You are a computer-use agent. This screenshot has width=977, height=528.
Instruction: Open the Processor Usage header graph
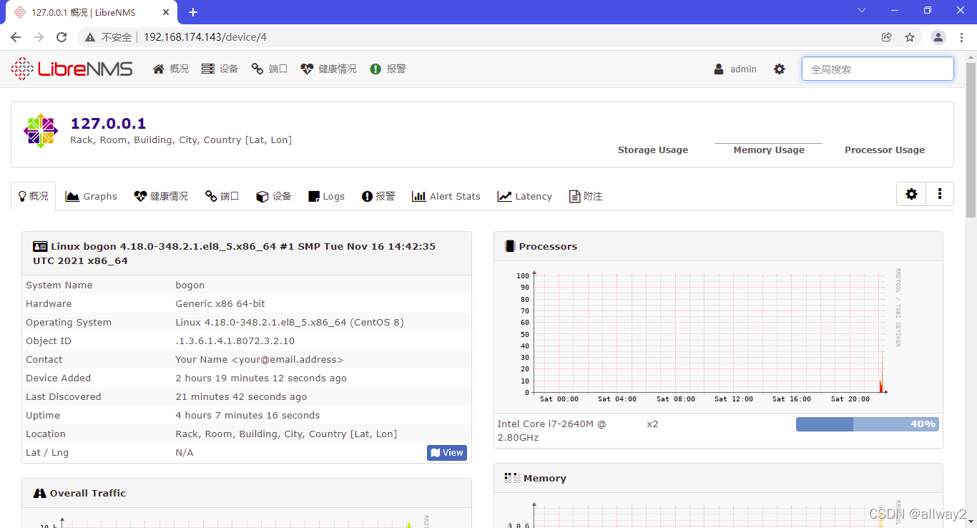point(885,150)
